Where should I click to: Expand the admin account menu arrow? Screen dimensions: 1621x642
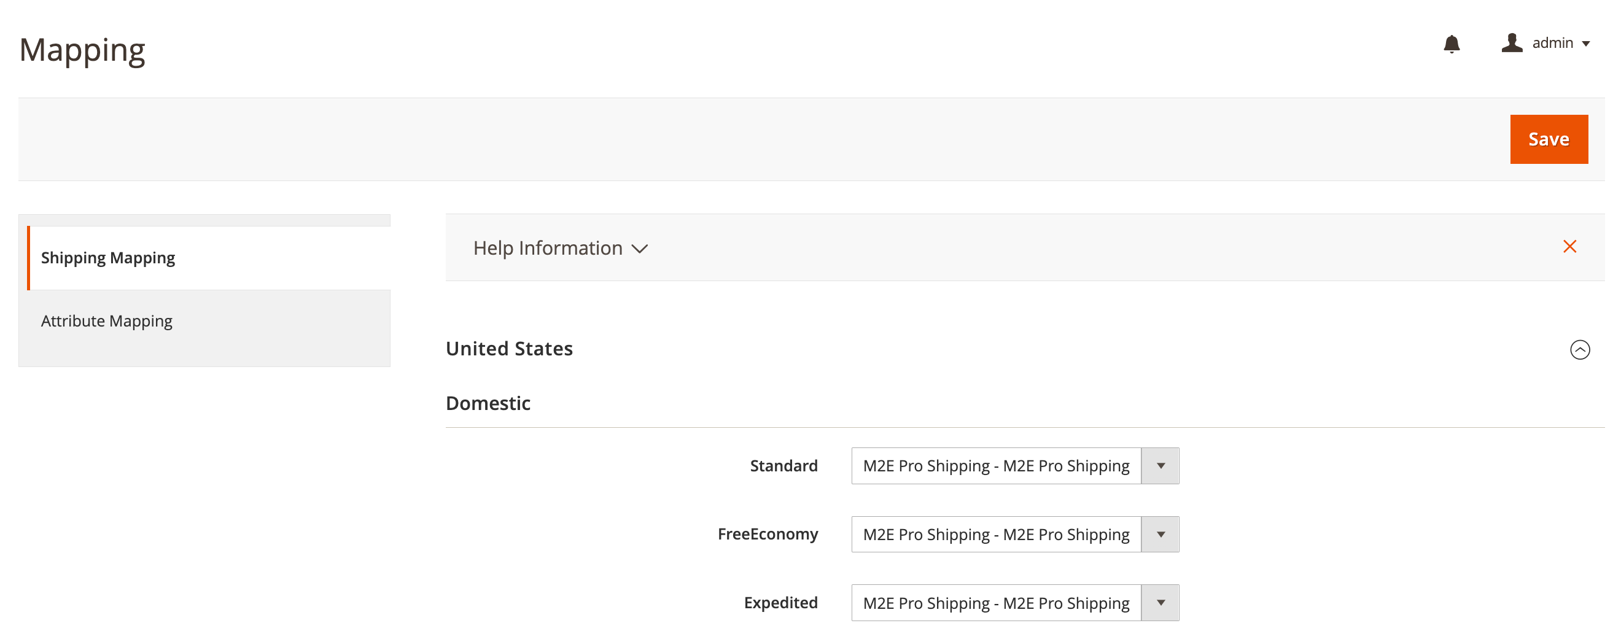[x=1586, y=44]
